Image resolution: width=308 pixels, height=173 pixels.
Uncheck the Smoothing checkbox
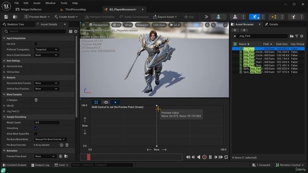point(36,128)
